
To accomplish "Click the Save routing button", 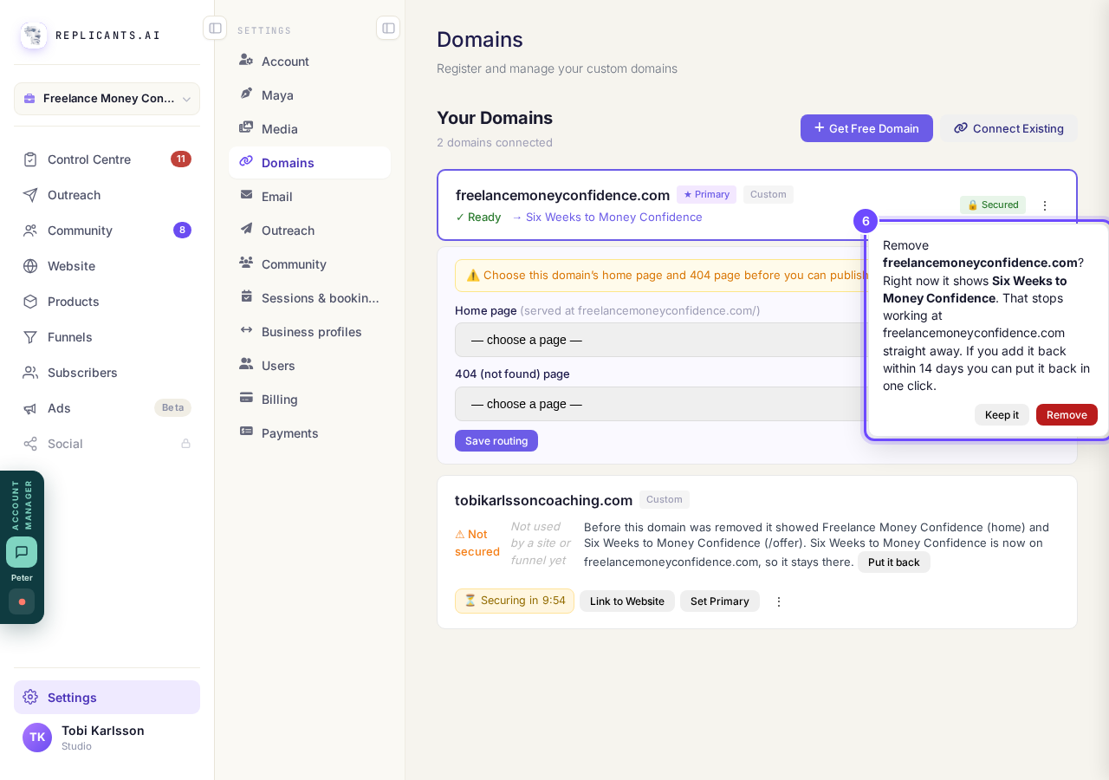I will (496, 441).
